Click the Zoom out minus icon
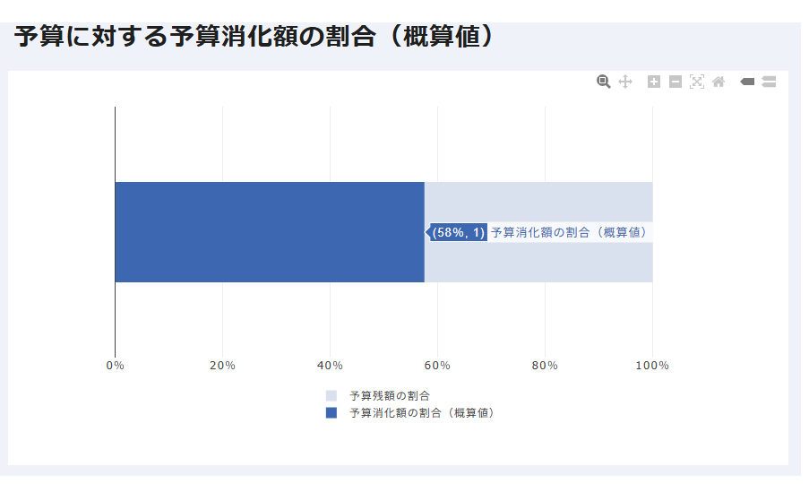The image size is (809, 484). [x=676, y=82]
